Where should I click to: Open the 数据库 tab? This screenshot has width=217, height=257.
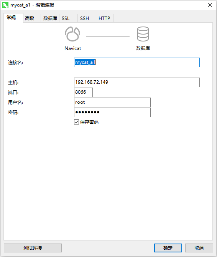pyautogui.click(x=50, y=18)
